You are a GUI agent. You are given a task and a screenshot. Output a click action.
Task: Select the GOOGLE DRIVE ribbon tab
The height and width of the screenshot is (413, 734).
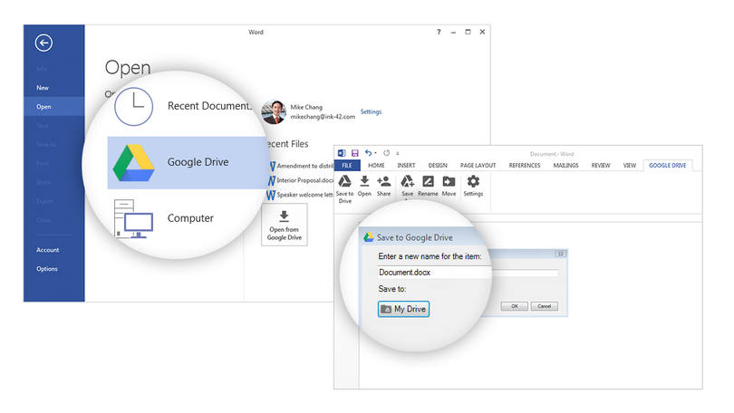pos(668,166)
